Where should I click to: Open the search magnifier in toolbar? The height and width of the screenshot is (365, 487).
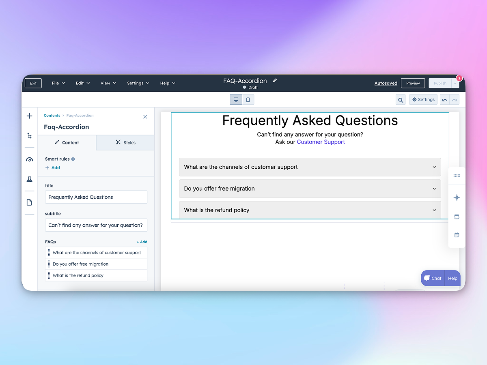(400, 99)
